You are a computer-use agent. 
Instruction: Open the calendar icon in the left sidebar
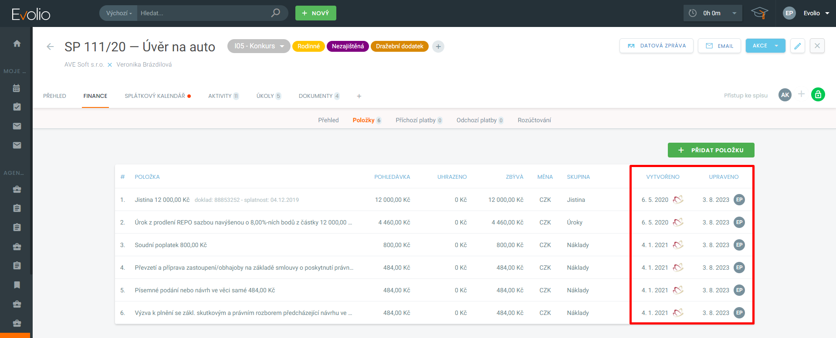pyautogui.click(x=17, y=88)
